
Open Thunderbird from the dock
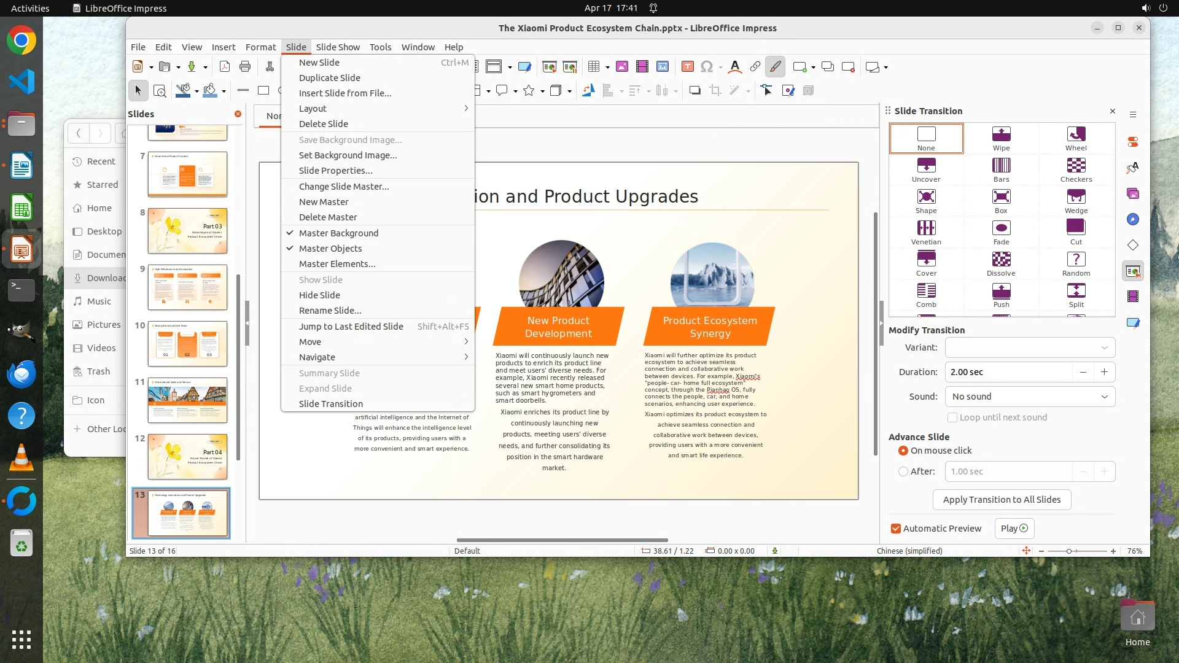click(21, 374)
